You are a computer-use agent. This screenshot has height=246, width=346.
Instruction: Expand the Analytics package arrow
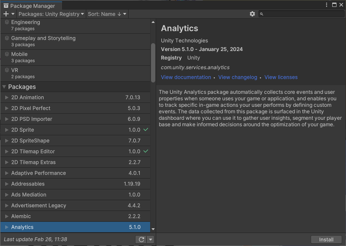[x=6, y=227]
